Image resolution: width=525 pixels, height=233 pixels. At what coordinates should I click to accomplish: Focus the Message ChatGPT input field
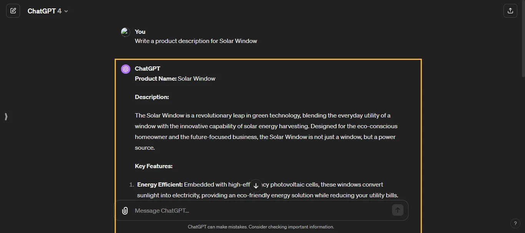pyautogui.click(x=261, y=210)
